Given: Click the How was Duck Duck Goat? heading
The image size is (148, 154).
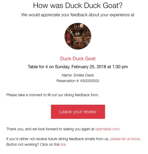Looking at the screenshot, I should click(78, 6).
